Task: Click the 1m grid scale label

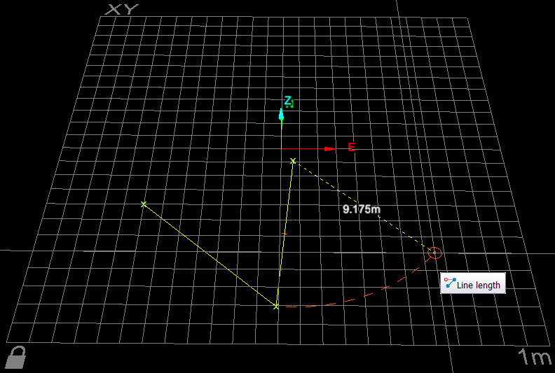Action: [535, 356]
